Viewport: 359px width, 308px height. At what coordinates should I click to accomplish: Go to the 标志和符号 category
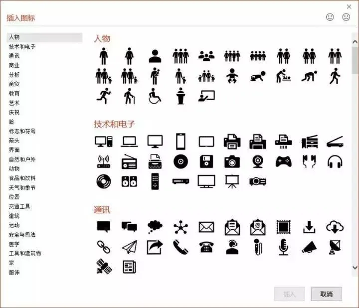coord(22,131)
